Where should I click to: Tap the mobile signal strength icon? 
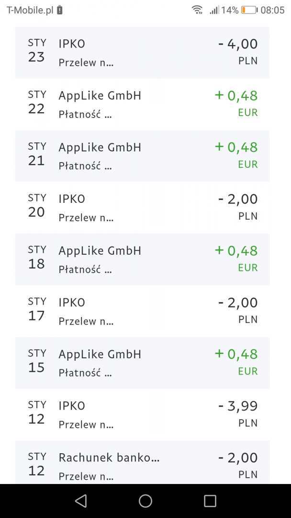point(214,10)
